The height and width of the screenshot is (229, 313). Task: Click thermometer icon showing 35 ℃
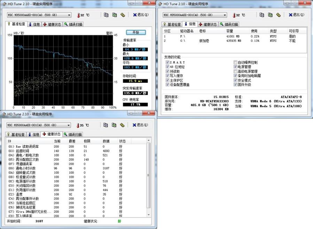click(x=78, y=126)
